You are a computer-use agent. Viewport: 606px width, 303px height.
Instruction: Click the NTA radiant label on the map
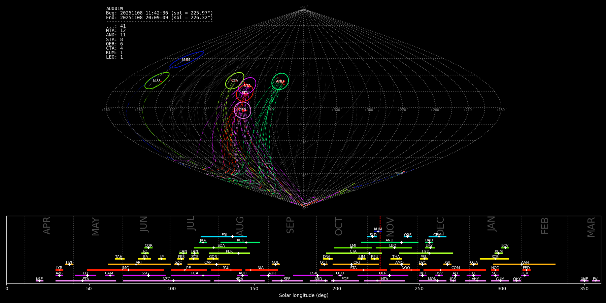[x=247, y=86]
